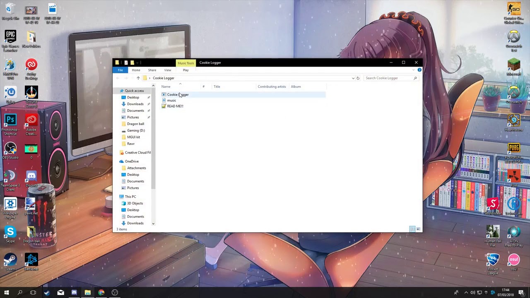Open the View ribbon tab
Image resolution: width=530 pixels, height=298 pixels.
point(168,70)
